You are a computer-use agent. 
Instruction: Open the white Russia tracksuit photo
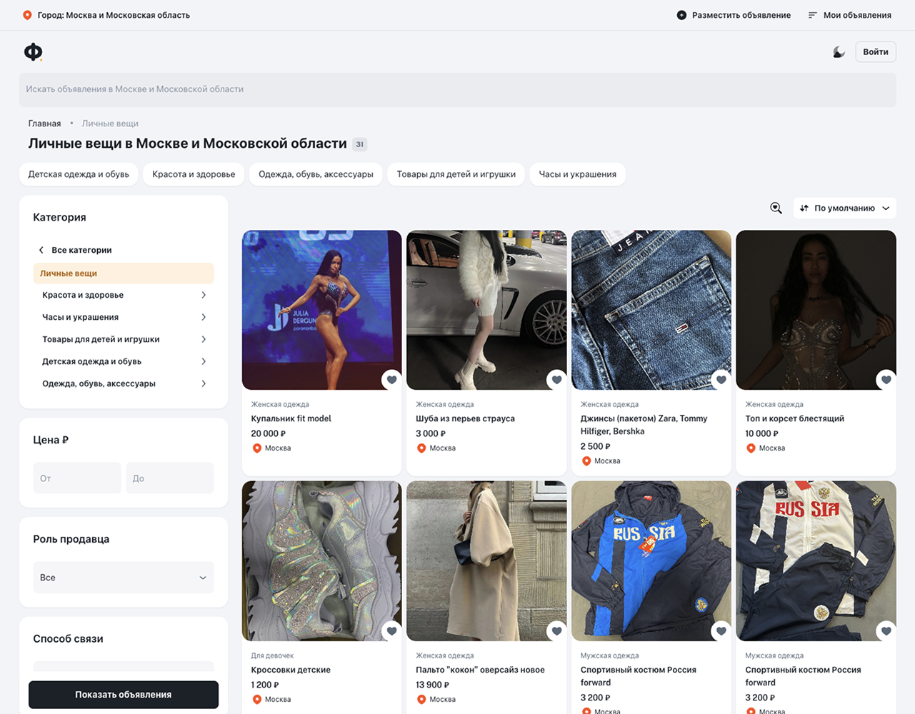click(x=816, y=561)
